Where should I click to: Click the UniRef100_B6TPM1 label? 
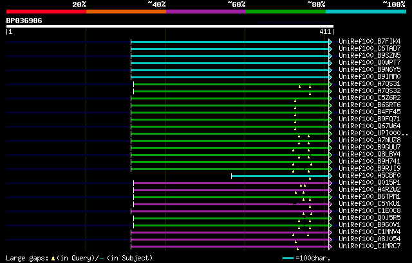pyautogui.click(x=370, y=197)
